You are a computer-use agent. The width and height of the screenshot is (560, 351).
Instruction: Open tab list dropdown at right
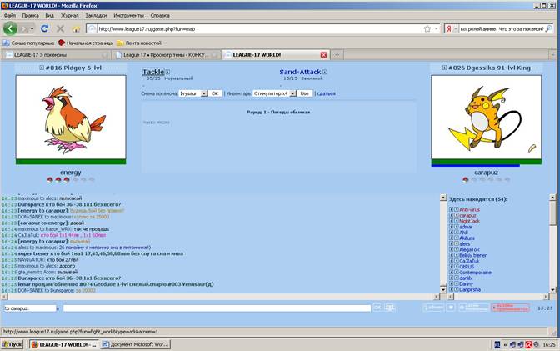[553, 55]
